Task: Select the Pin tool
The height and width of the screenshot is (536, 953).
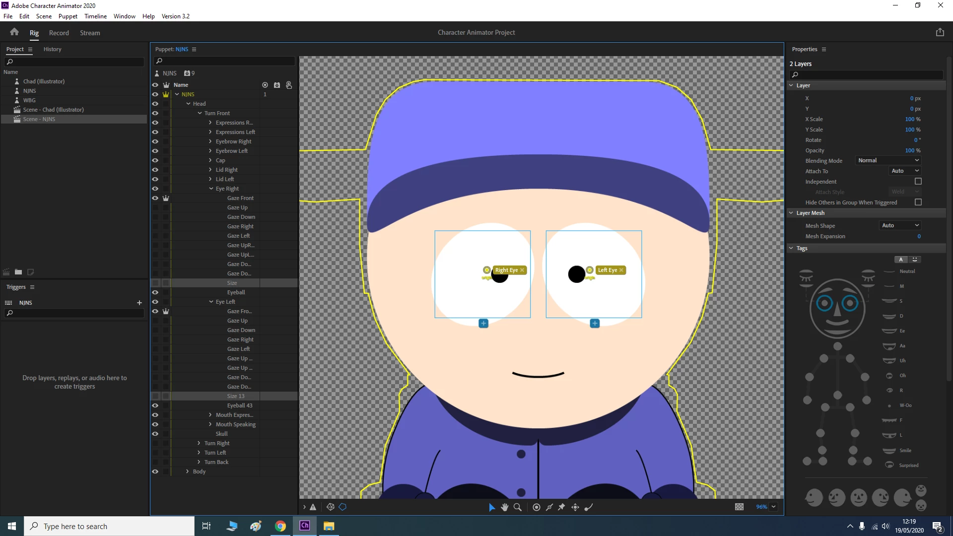Action: coord(561,507)
